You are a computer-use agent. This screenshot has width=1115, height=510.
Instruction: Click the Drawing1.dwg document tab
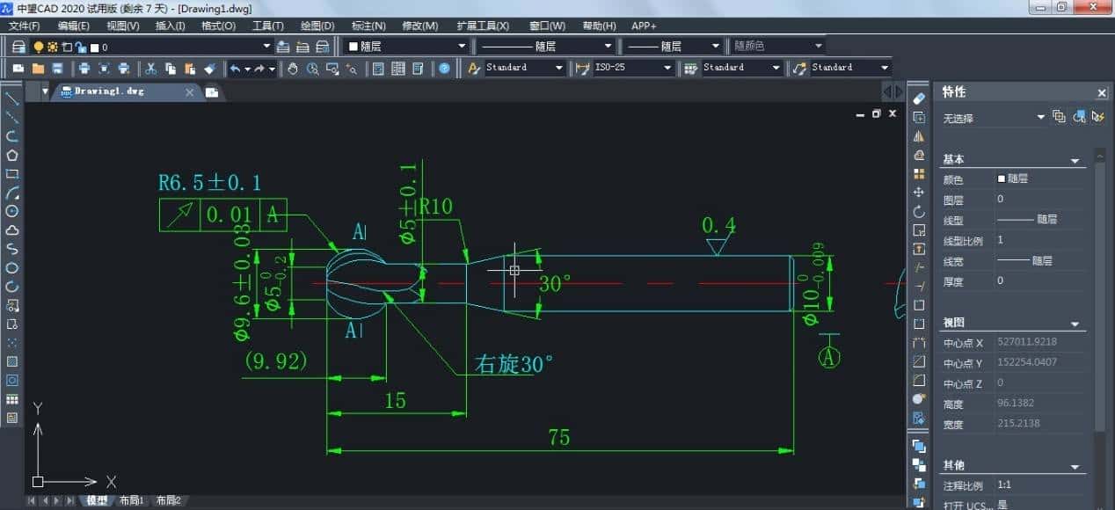pyautogui.click(x=108, y=91)
